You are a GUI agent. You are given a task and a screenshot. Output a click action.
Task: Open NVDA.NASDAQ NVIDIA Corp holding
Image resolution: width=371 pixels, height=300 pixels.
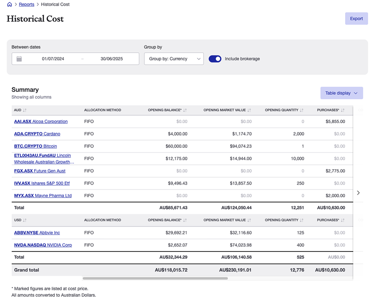pyautogui.click(x=43, y=245)
